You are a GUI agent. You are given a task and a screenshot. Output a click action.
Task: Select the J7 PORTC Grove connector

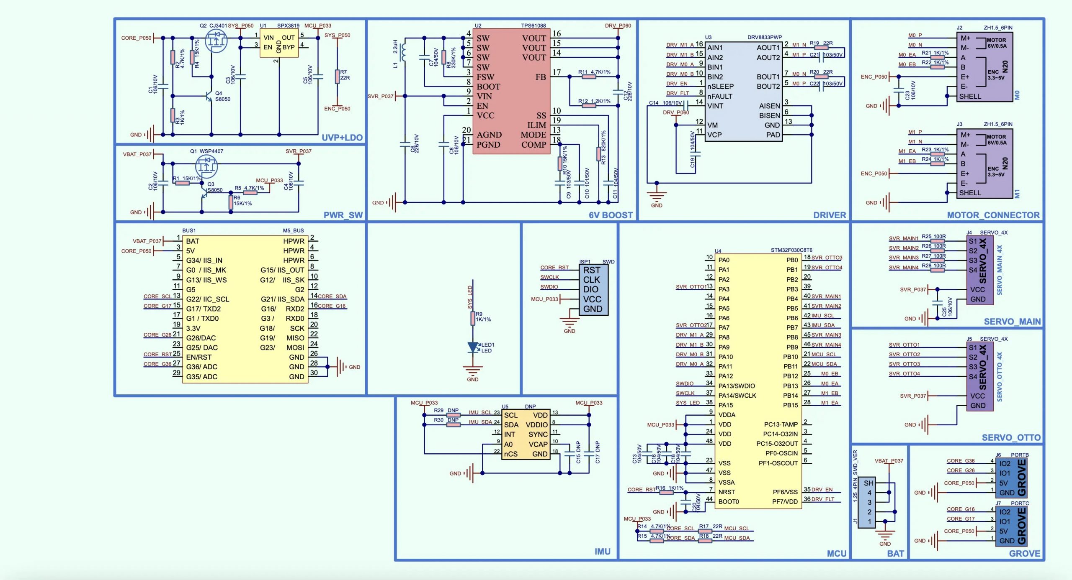(x=1012, y=526)
